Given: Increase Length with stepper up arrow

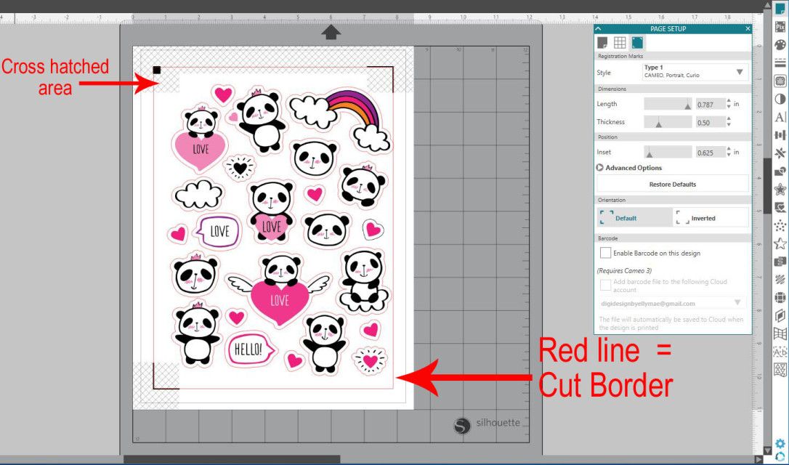Looking at the screenshot, I should [x=729, y=101].
